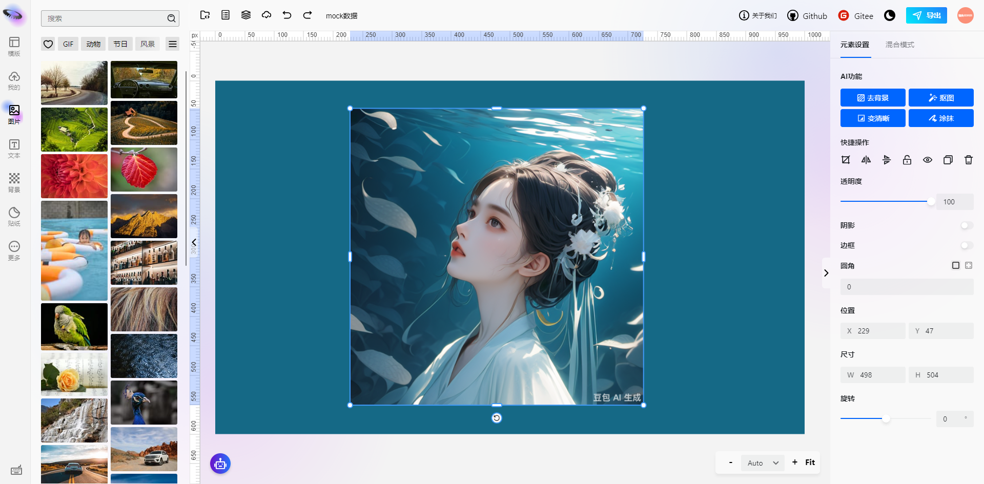Click the Fit zoom button
This screenshot has height=484, width=984.
[810, 462]
